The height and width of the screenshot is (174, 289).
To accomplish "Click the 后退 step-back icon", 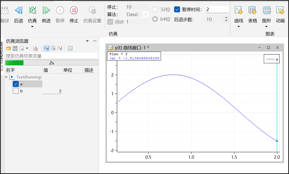I will [19, 10].
